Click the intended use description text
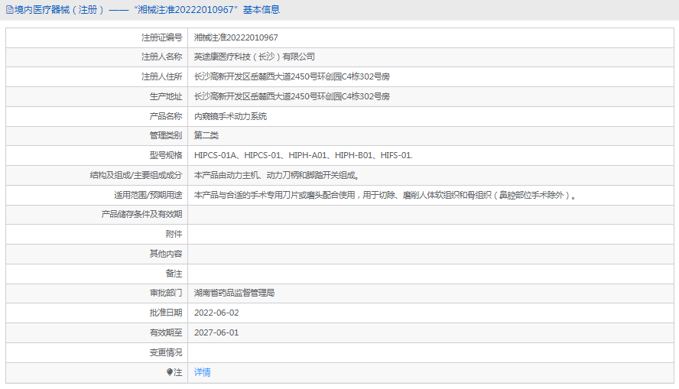The width and height of the screenshot is (679, 389). click(x=385, y=195)
